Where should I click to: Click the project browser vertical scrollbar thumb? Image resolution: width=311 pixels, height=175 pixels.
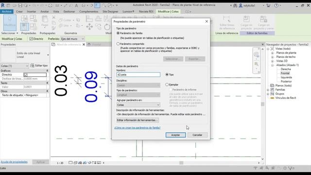[262, 104]
